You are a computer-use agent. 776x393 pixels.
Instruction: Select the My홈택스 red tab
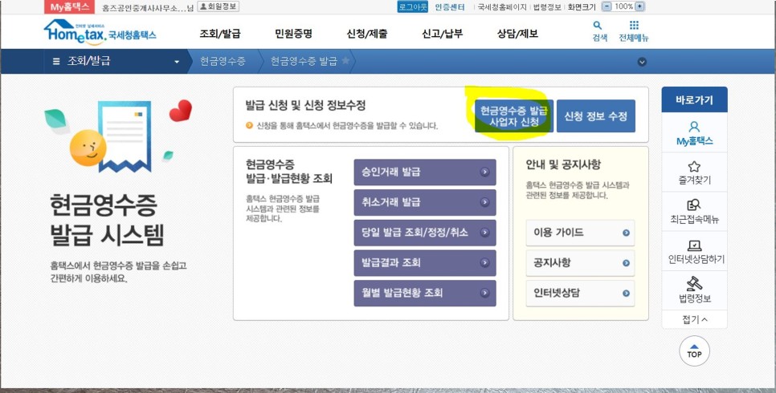click(69, 7)
